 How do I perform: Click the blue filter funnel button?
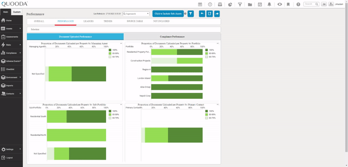[191, 14]
